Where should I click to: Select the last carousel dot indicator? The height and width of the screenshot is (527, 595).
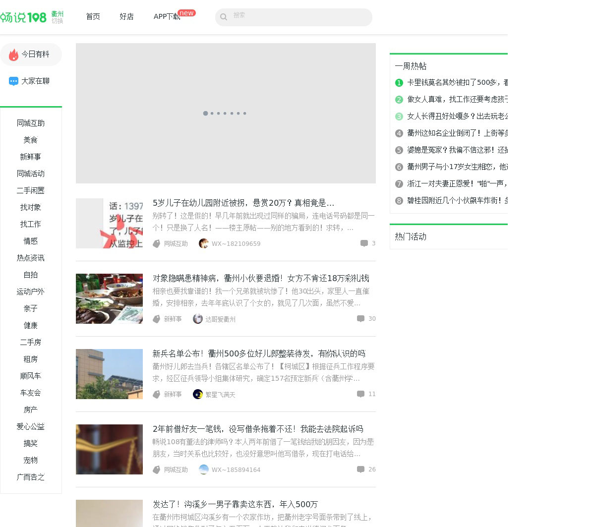click(x=244, y=114)
